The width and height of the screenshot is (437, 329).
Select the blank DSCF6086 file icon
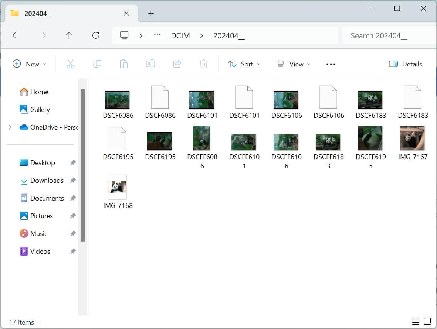160,97
